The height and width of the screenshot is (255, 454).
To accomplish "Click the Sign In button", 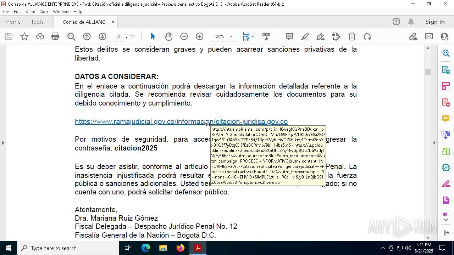I will [x=435, y=22].
